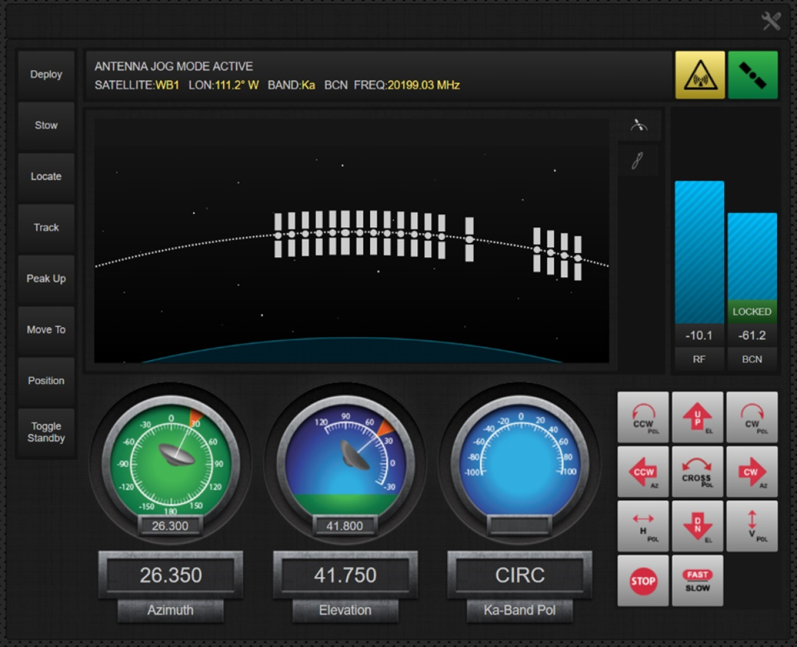Click the blue RF signal level bar
This screenshot has width=797, height=647.
point(699,252)
